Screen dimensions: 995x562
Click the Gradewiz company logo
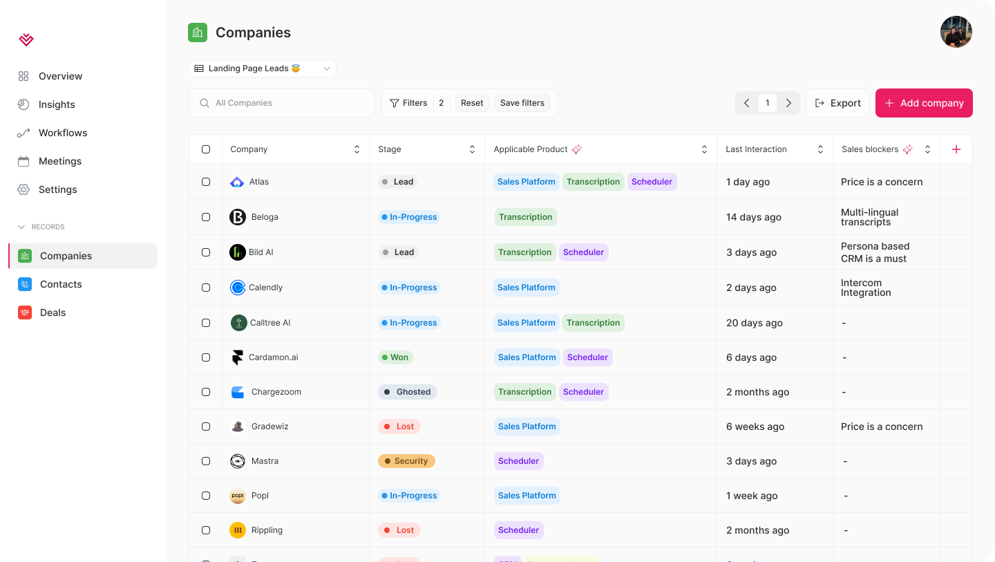pyautogui.click(x=238, y=427)
